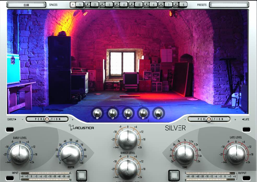
Task: Toggle the square button beside the input meter
Action: click(x=81, y=175)
